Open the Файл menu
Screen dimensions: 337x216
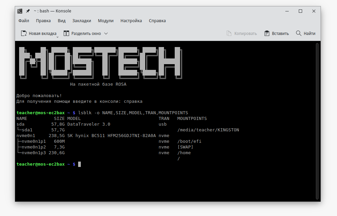coord(24,21)
